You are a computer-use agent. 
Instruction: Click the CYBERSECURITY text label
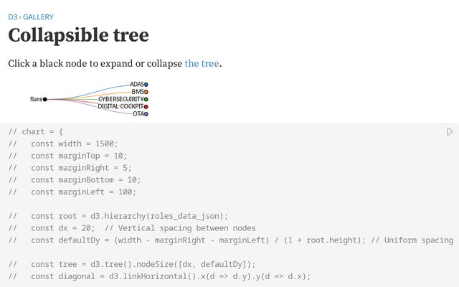120,99
